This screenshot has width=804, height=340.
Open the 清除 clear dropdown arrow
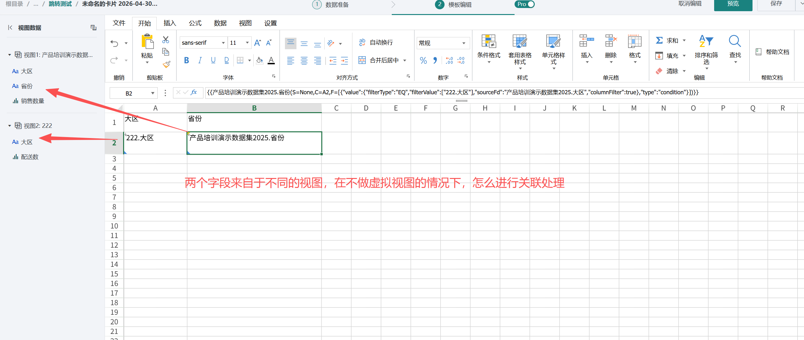684,71
